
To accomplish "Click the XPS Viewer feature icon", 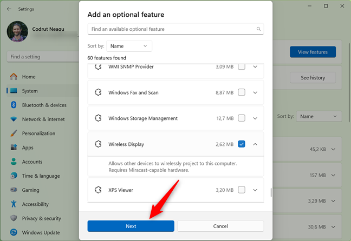I will coord(98,190).
